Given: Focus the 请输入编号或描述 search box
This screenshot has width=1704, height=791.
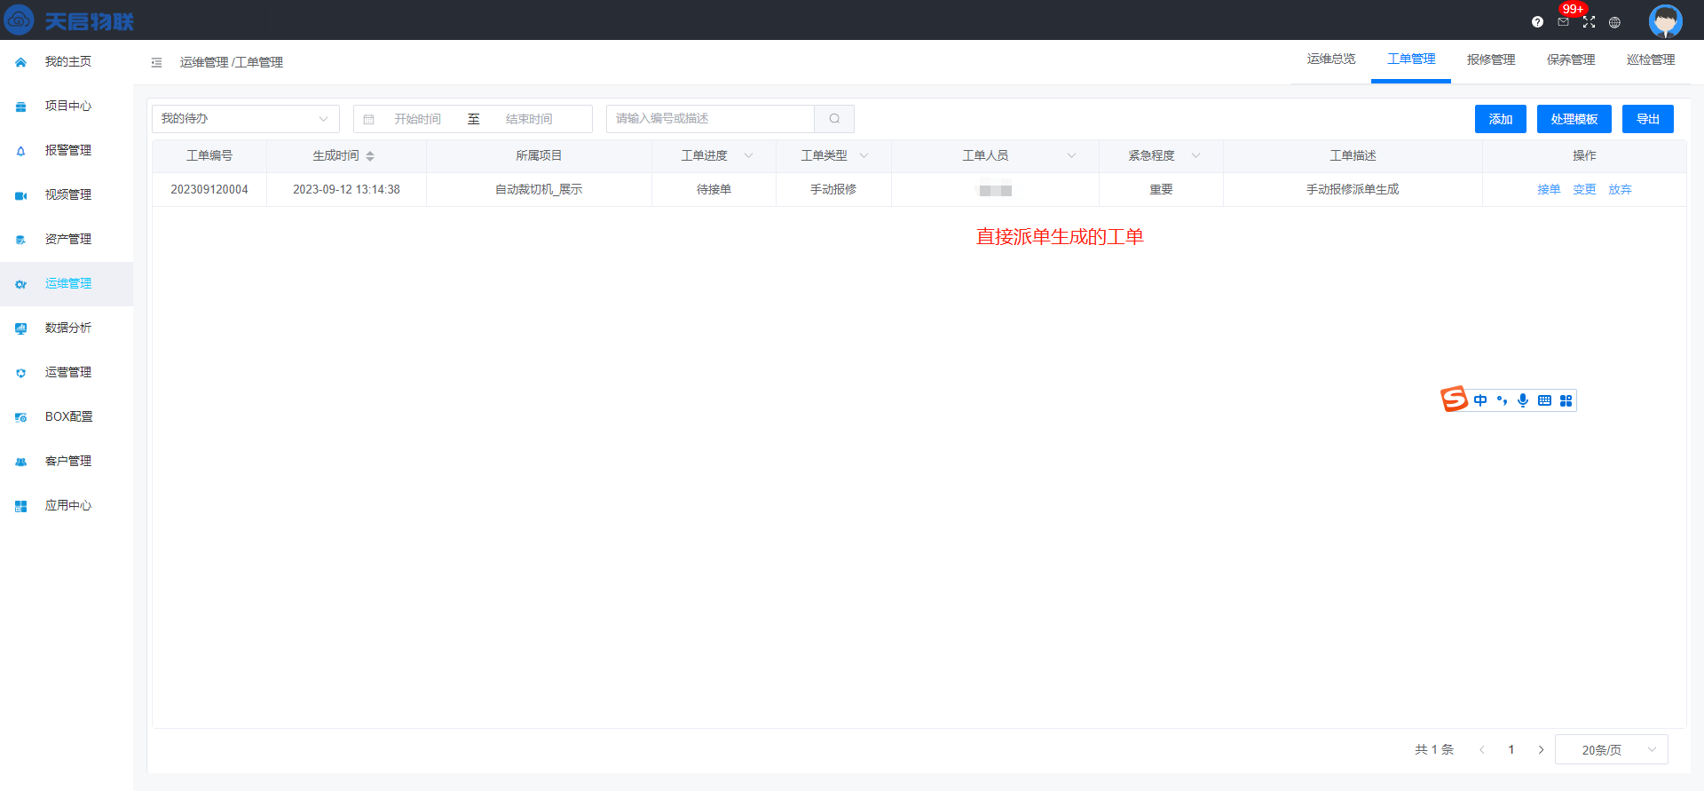Looking at the screenshot, I should 710,119.
